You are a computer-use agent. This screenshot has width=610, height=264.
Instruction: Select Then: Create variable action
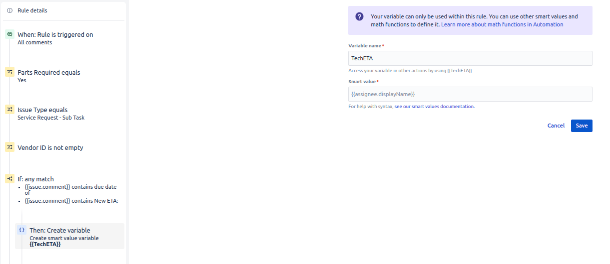[69, 236]
